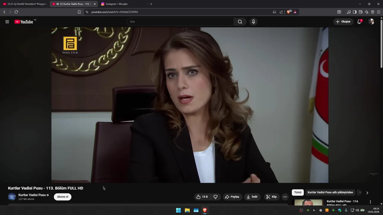Select the Tümü filter chip

point(298,193)
